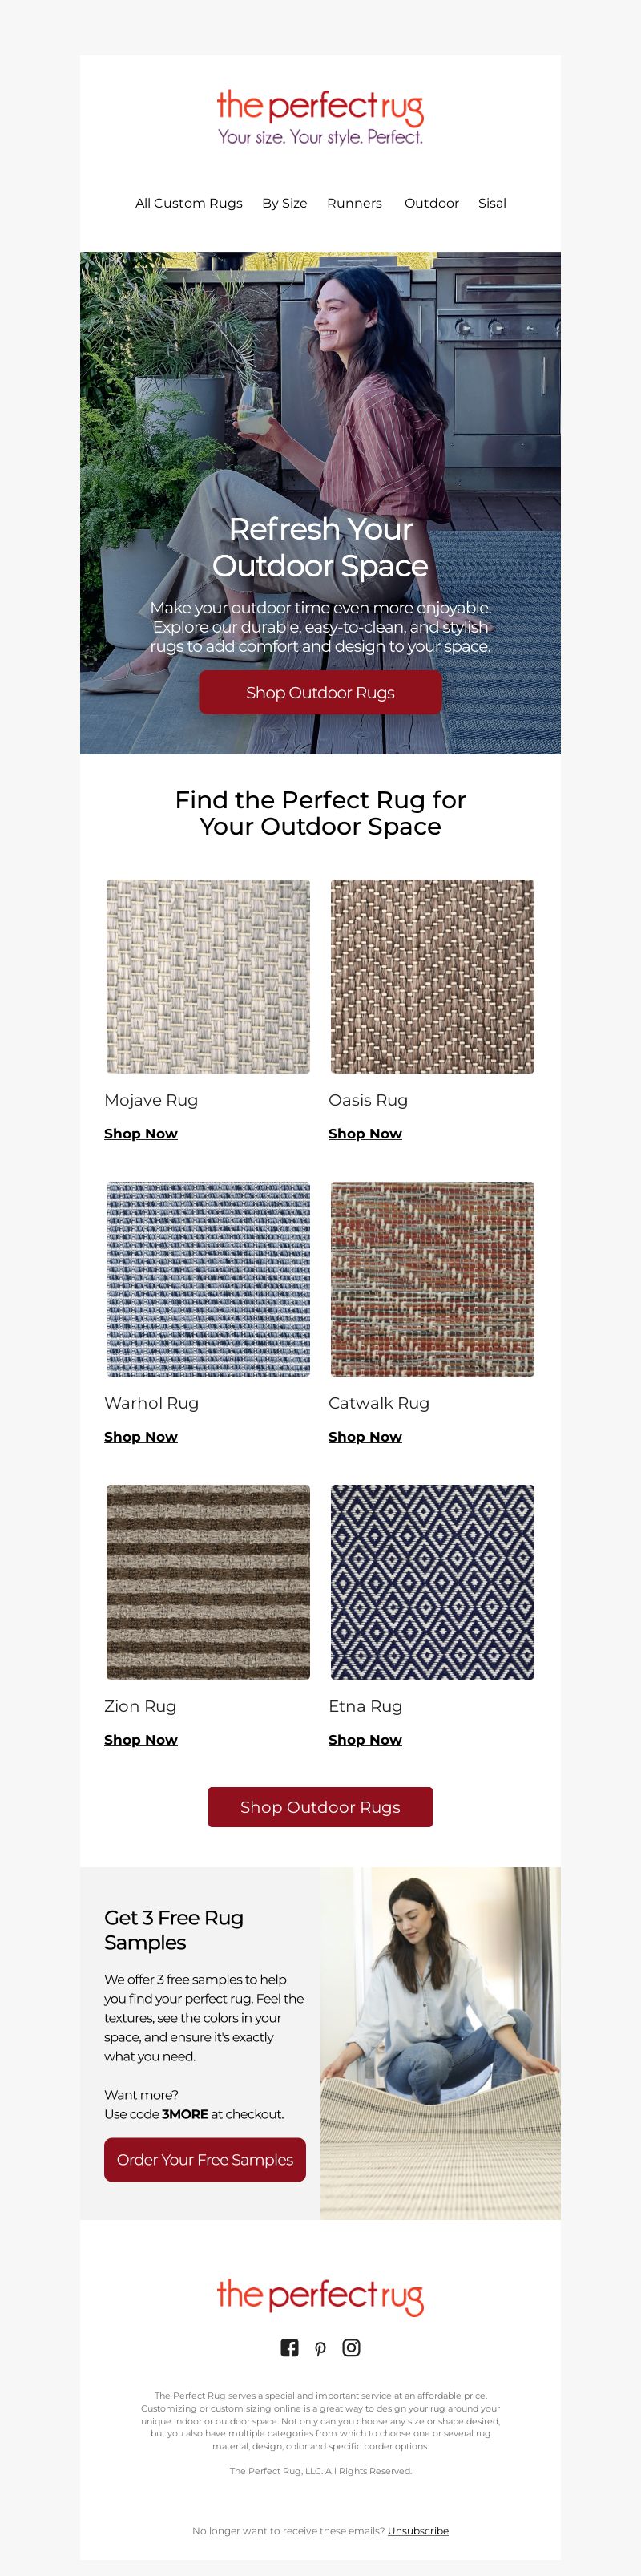641x2576 pixels.
Task: Go to the By Size menu link
Action: click(284, 203)
